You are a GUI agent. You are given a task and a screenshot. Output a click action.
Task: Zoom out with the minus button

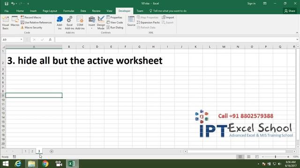(x=263, y=157)
